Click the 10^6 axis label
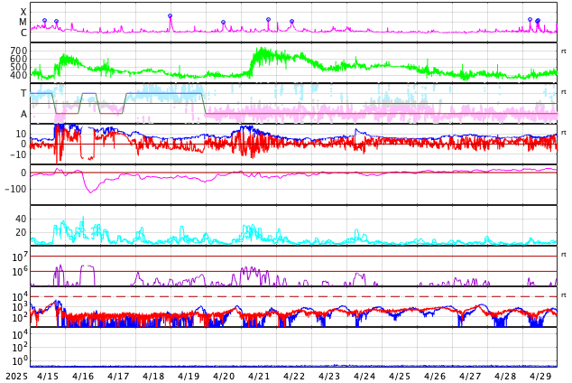This screenshot has width=572, height=383. pos(20,272)
